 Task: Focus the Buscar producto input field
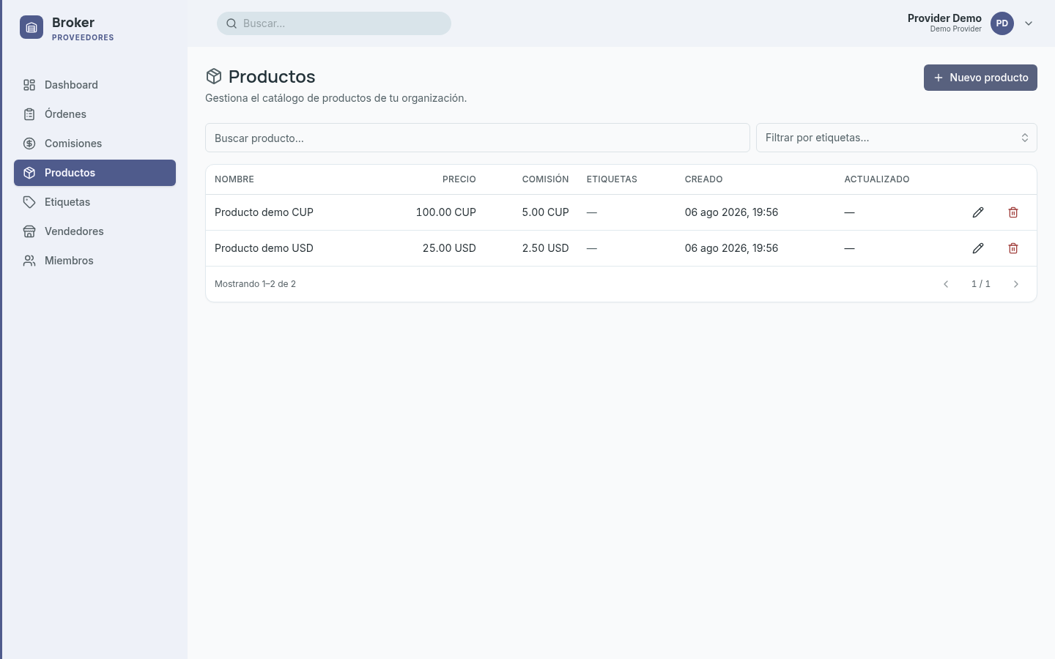tap(478, 138)
